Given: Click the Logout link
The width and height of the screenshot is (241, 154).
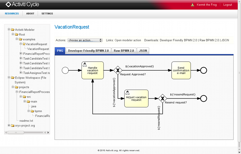Looking at the screenshot, I should coord(227,5).
